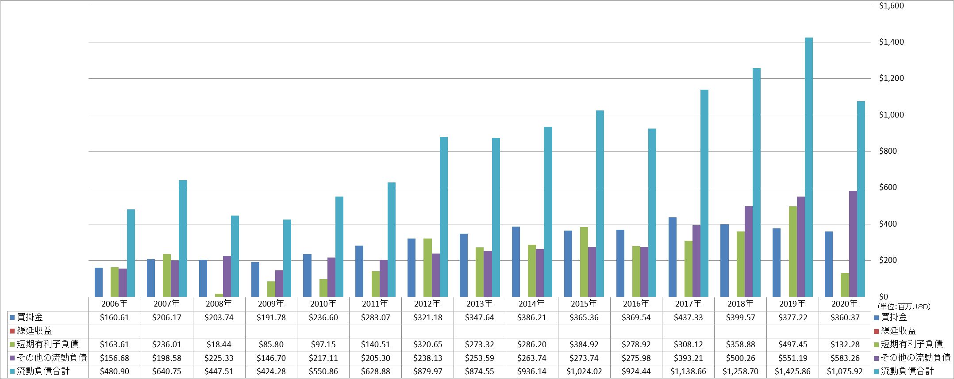
Task: Click the $386.21 買掛金 cell for 2014
Action: [x=532, y=318]
